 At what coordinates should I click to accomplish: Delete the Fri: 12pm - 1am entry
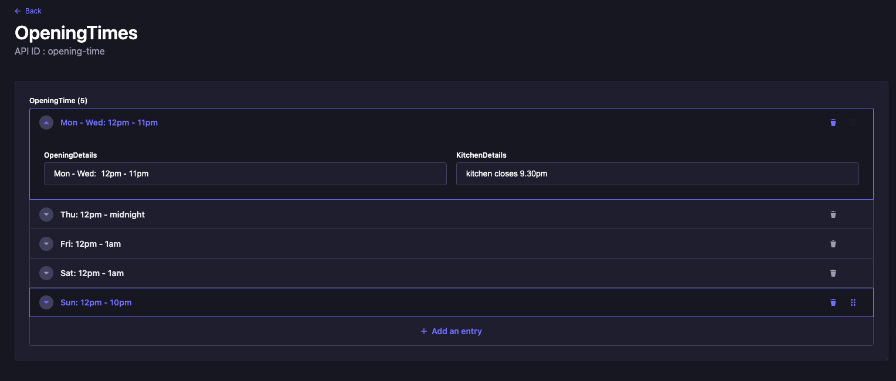[833, 244]
